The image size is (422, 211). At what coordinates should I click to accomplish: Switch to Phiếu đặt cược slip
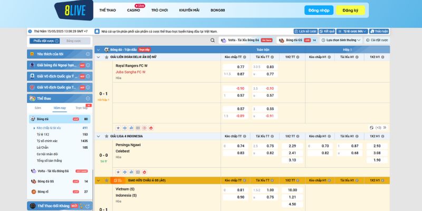pos(45,41)
